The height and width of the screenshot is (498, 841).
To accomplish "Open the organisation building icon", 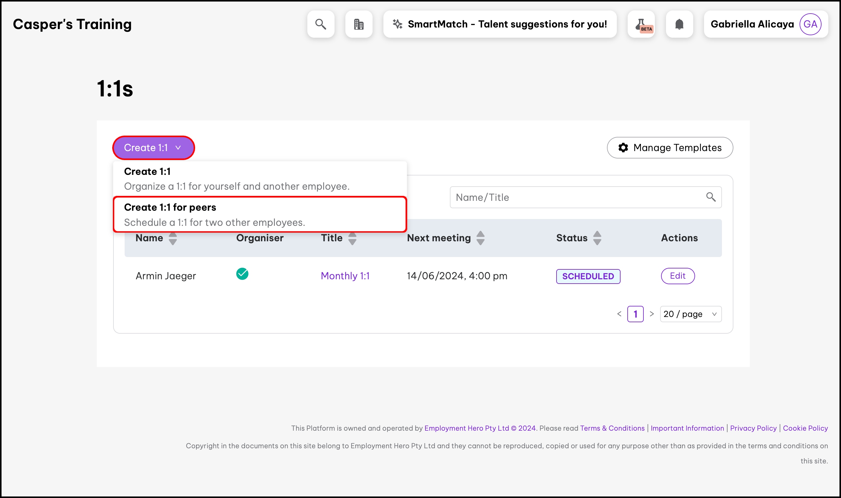I will click(358, 24).
